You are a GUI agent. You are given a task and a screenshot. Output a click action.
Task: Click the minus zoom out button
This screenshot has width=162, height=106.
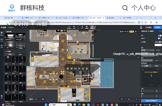coord(125,99)
